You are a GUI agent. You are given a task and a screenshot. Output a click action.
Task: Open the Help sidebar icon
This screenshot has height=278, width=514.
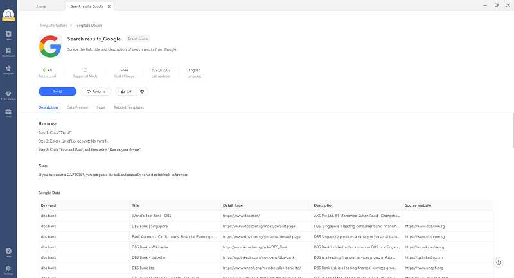click(x=8, y=253)
